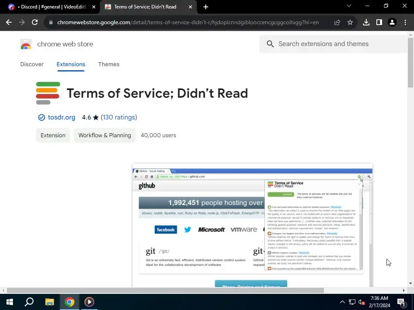Click the scroll-right arrow of horizontal scrollbar

pyautogui.click(x=404, y=290)
